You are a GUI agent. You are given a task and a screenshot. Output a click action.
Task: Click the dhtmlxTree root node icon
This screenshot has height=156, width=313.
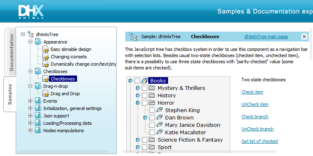(x=30, y=34)
